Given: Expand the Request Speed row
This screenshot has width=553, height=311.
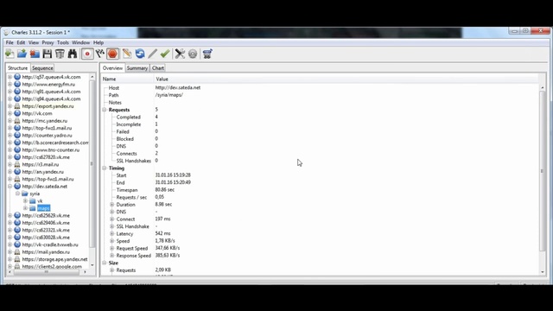Looking at the screenshot, I should click(x=112, y=248).
